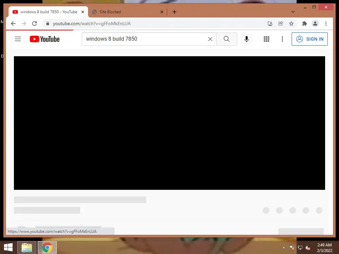Run search with the magnifier button
This screenshot has width=339, height=254.
[x=226, y=39]
